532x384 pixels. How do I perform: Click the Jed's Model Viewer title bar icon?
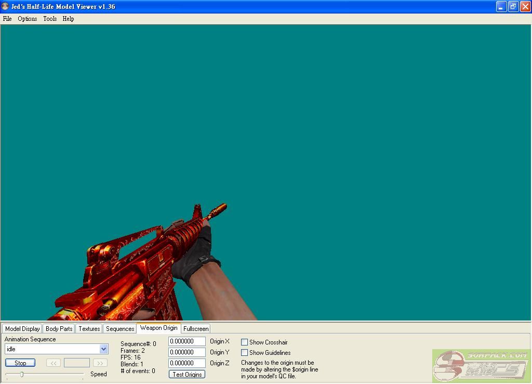tap(5, 7)
